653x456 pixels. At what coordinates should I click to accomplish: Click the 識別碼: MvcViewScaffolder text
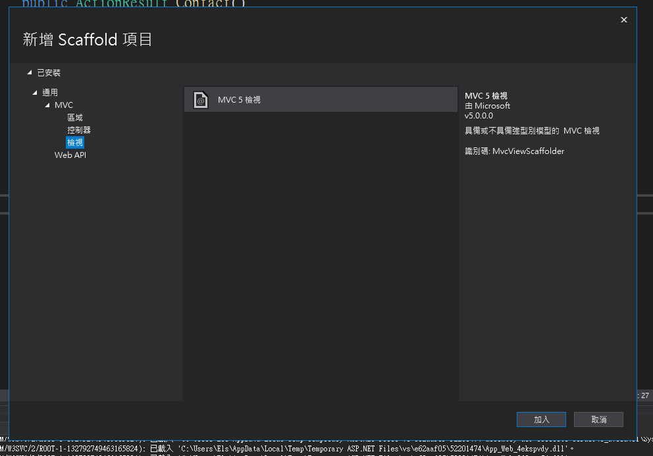click(x=514, y=151)
